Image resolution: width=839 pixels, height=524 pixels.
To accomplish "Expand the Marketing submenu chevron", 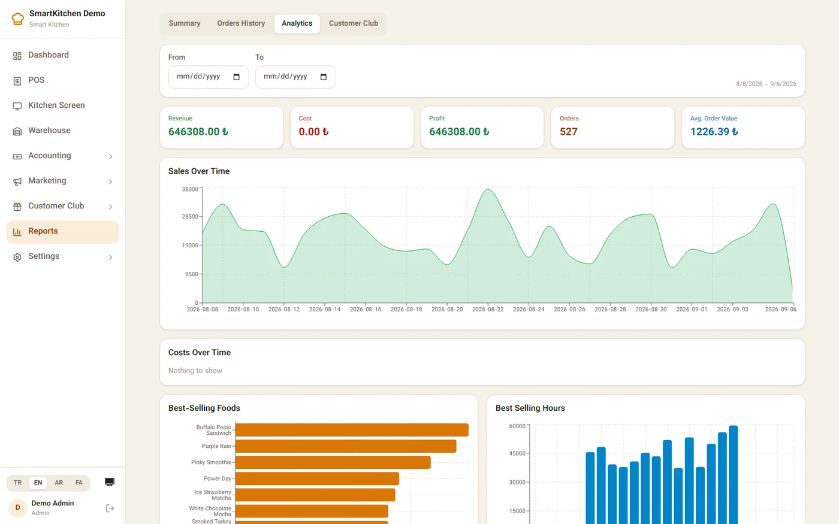I will point(110,181).
